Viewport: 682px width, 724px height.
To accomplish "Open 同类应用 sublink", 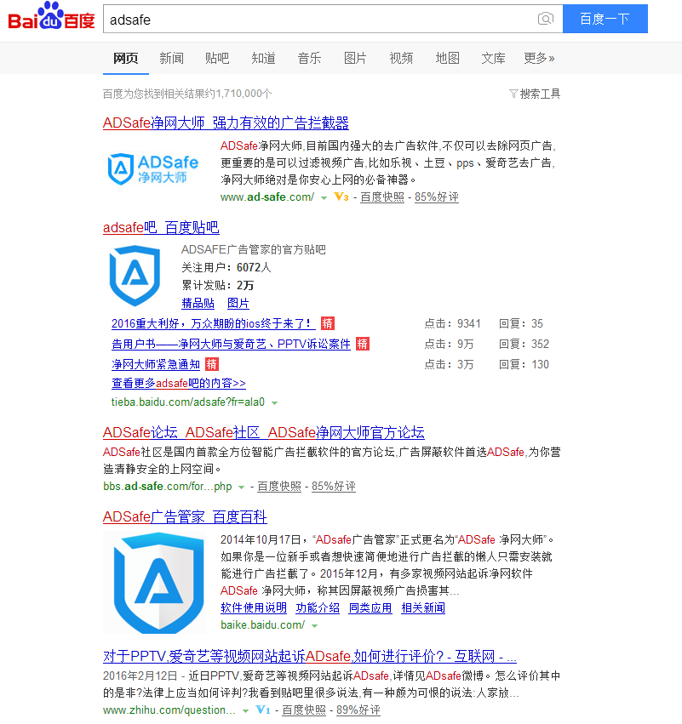I will (x=370, y=608).
